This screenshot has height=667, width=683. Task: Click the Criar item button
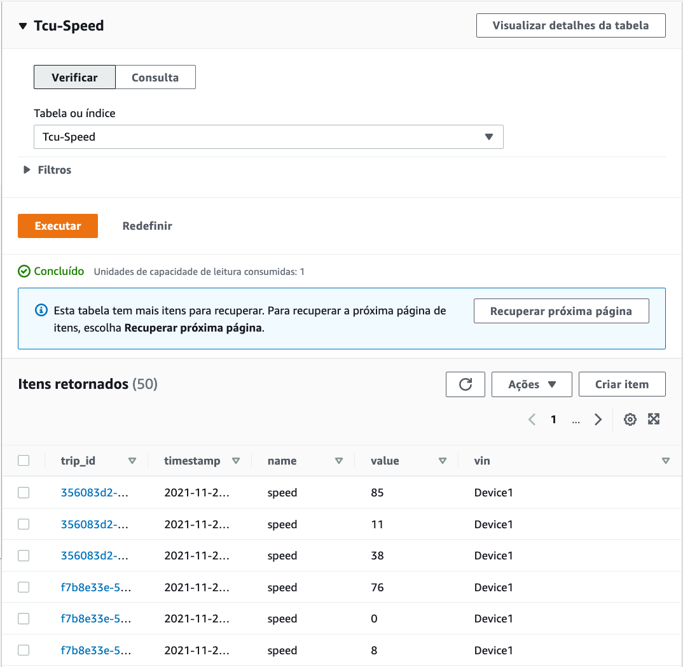point(621,384)
